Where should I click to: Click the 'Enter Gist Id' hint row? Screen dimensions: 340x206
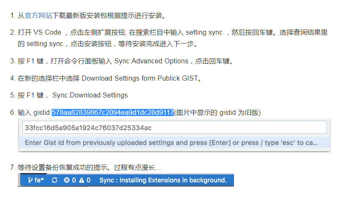(175, 143)
